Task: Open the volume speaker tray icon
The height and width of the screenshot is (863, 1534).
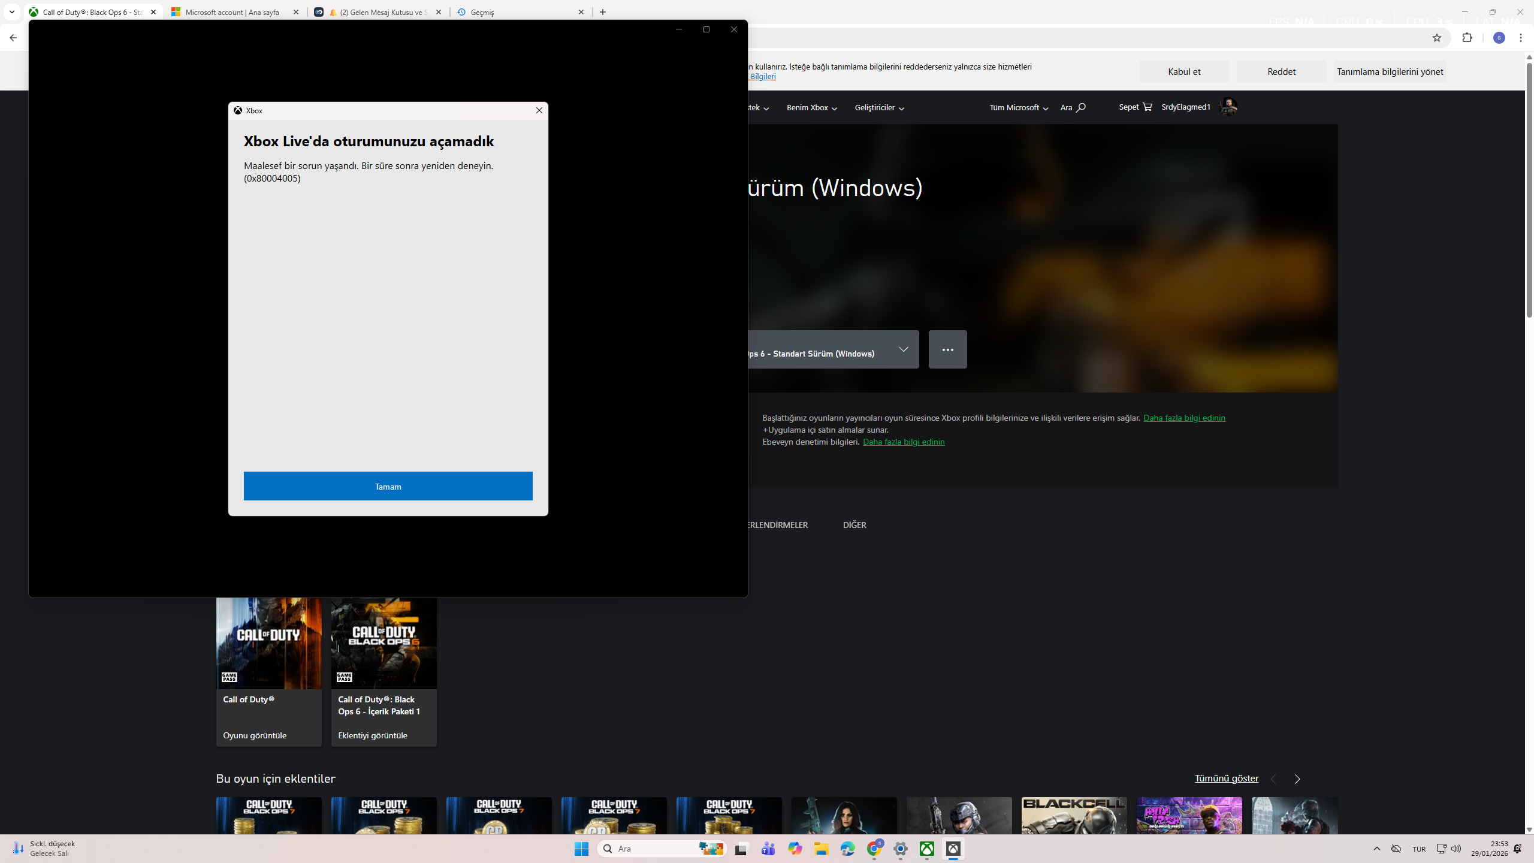Action: [x=1456, y=849]
